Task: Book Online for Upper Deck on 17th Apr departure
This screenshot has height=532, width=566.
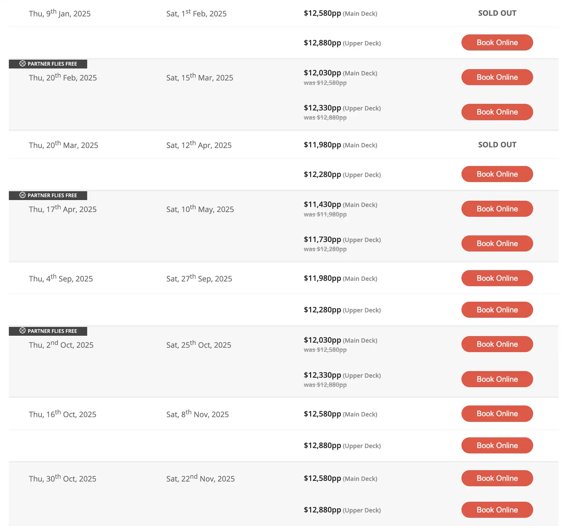Action: tap(497, 243)
